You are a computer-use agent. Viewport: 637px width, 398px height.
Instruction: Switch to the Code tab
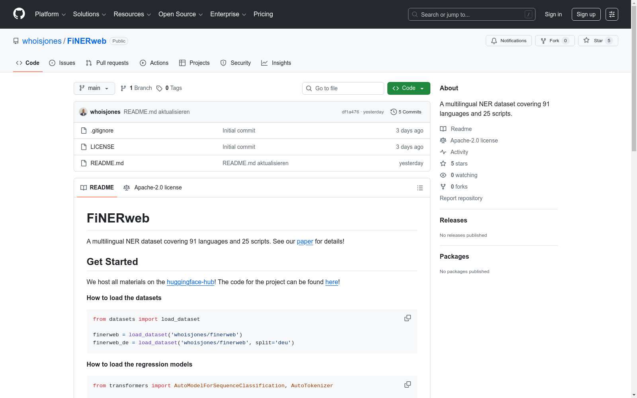click(x=28, y=63)
